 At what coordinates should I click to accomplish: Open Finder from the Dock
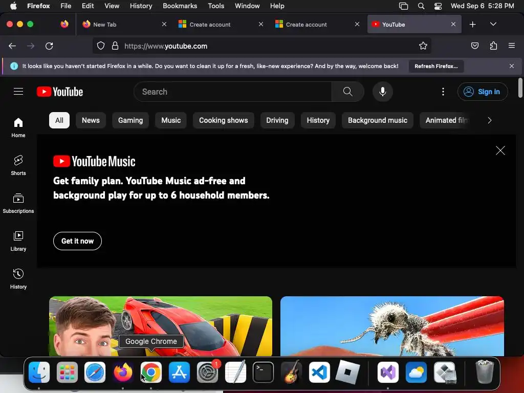(39, 373)
